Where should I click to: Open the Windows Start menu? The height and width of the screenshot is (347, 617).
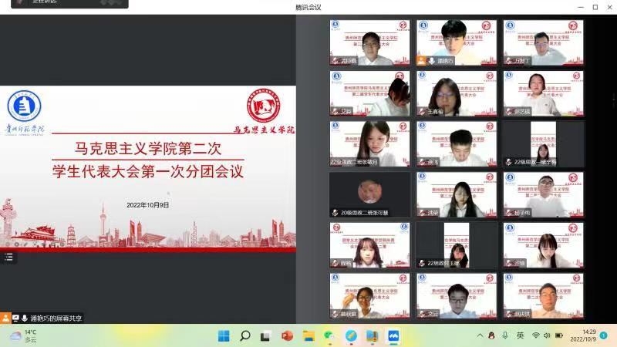(224, 336)
